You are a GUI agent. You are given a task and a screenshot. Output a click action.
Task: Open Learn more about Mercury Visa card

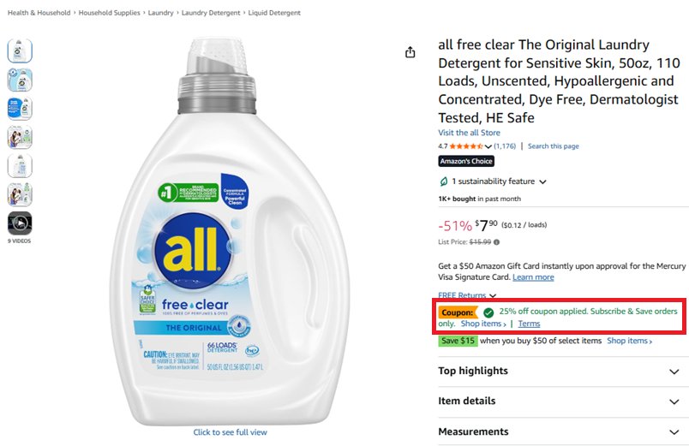click(x=533, y=277)
